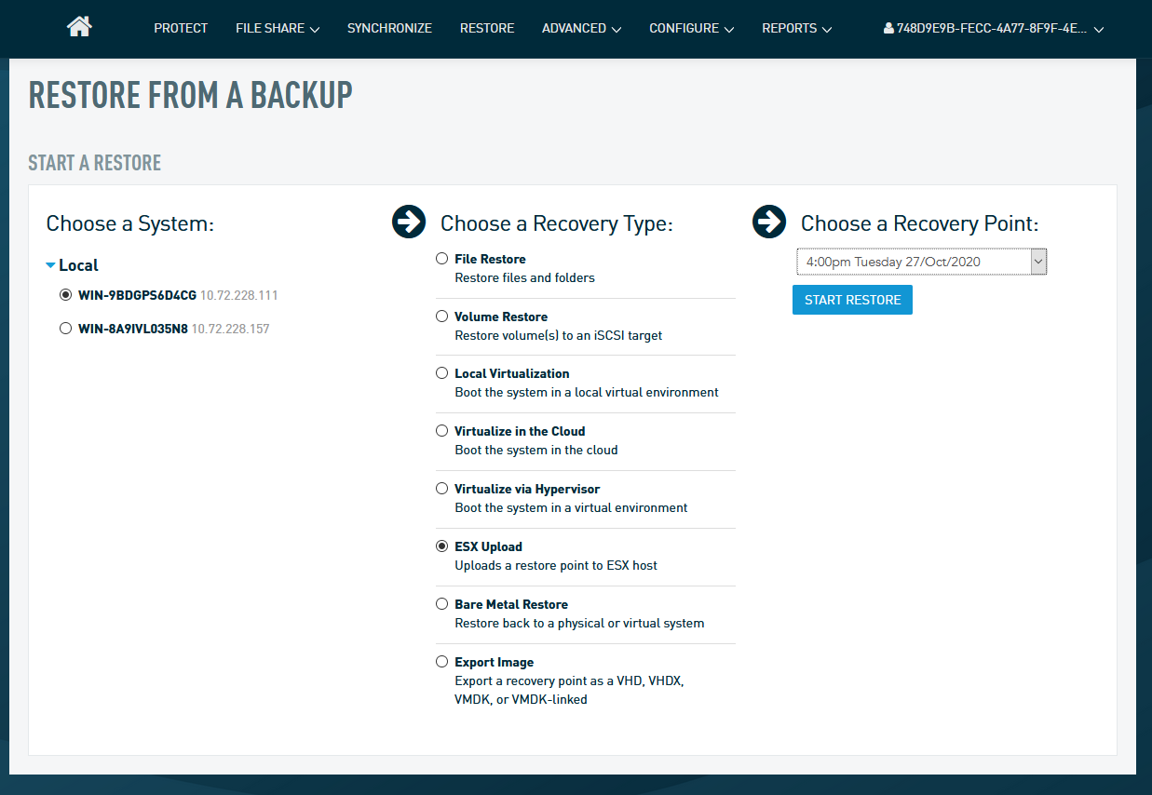The height and width of the screenshot is (795, 1152).
Task: Click 'Restore back to a physical or virtual system'
Action: tap(579, 623)
